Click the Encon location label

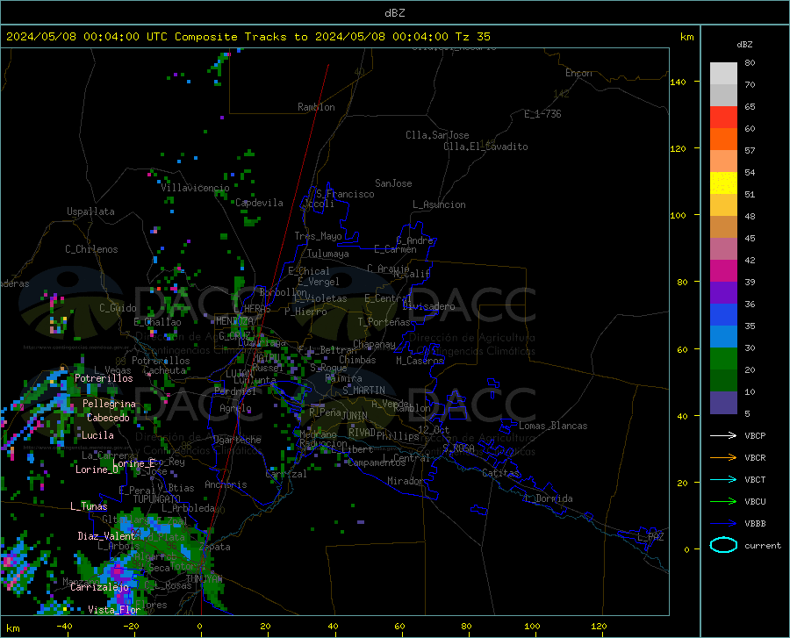(x=578, y=73)
